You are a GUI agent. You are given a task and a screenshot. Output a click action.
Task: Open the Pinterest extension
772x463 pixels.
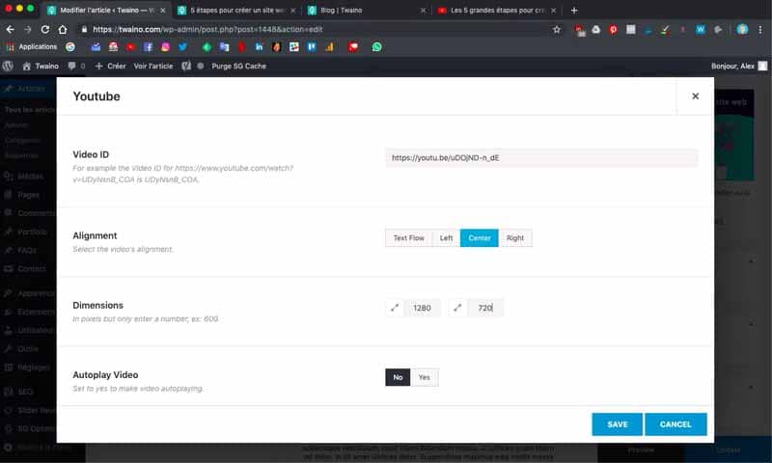click(613, 30)
